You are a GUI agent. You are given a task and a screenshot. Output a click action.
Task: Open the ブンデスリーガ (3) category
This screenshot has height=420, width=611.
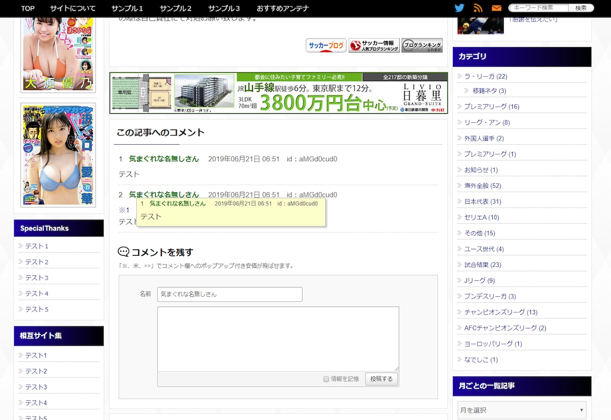tap(490, 296)
